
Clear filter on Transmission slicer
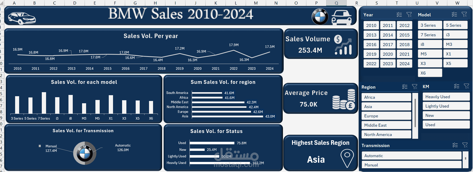[x=465, y=145]
